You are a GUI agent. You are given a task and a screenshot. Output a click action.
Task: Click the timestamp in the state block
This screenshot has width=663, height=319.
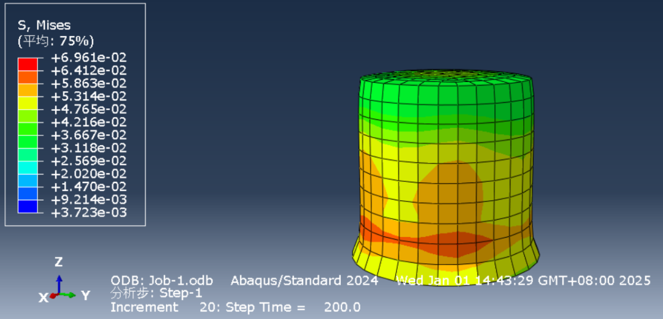pos(523,280)
